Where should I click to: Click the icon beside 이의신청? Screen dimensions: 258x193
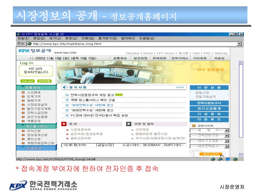coord(23,131)
